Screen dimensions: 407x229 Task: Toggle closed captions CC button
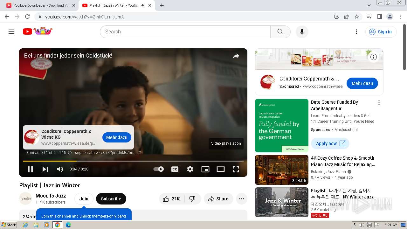pos(175,169)
